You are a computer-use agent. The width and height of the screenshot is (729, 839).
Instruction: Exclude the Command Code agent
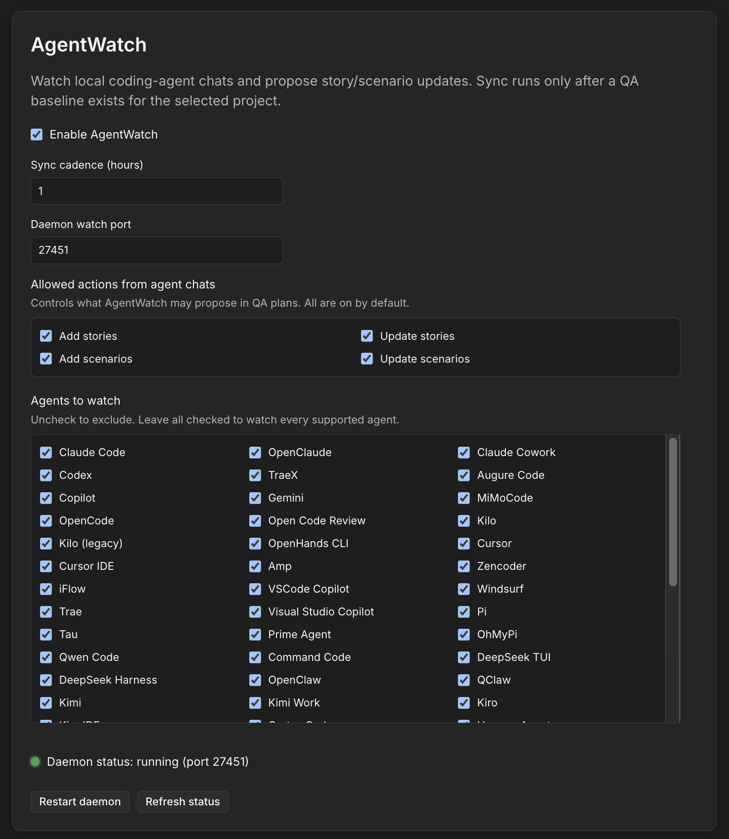[255, 657]
